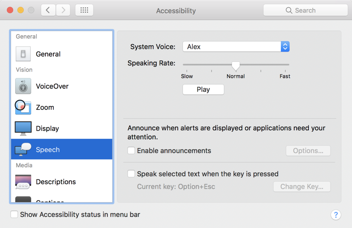Select General in the sidebar list
Screen dimensions: 352x228
point(62,54)
